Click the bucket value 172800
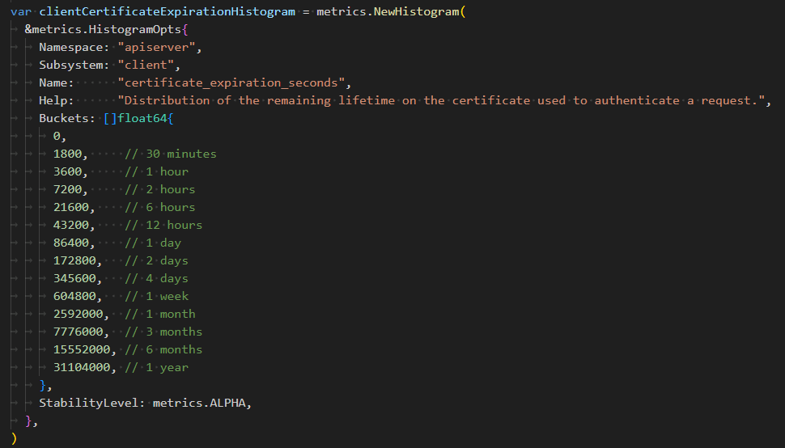 point(74,260)
